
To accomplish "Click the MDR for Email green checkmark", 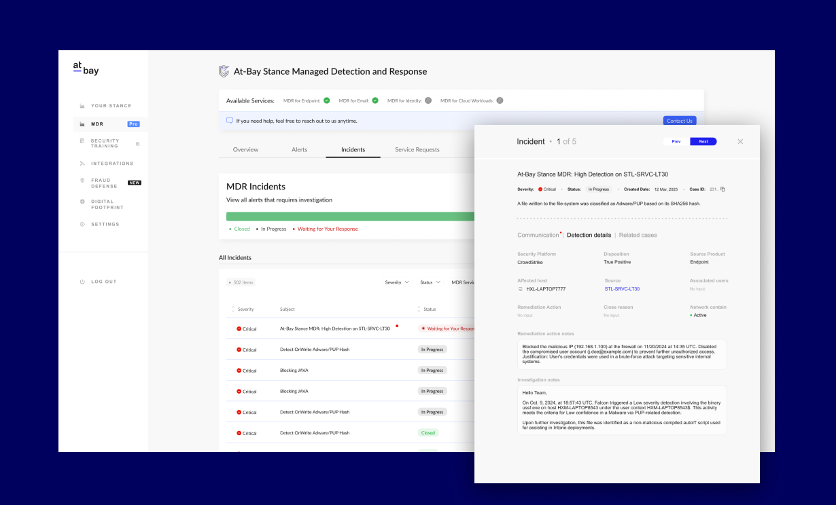I will tap(375, 100).
